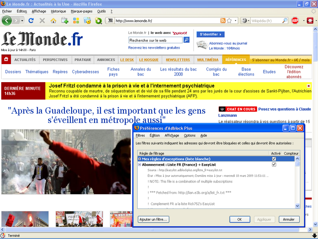Click the orange RSS feed icon
318x239 pixels.
pos(223,21)
